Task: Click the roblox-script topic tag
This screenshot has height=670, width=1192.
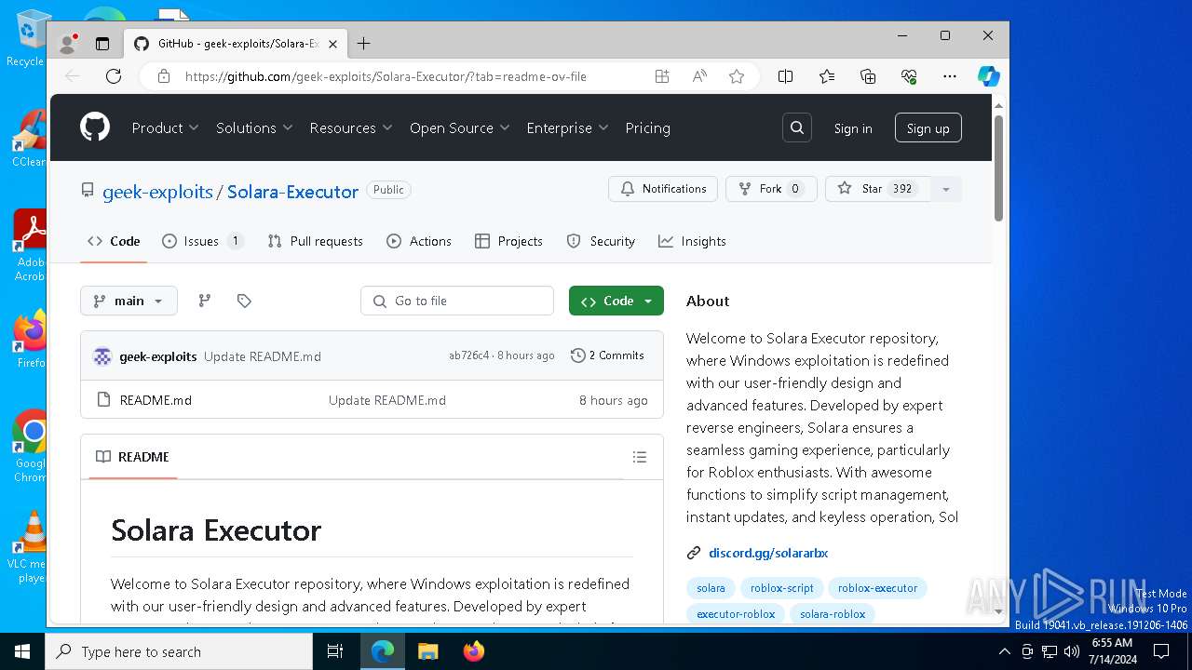Action: 782,588
